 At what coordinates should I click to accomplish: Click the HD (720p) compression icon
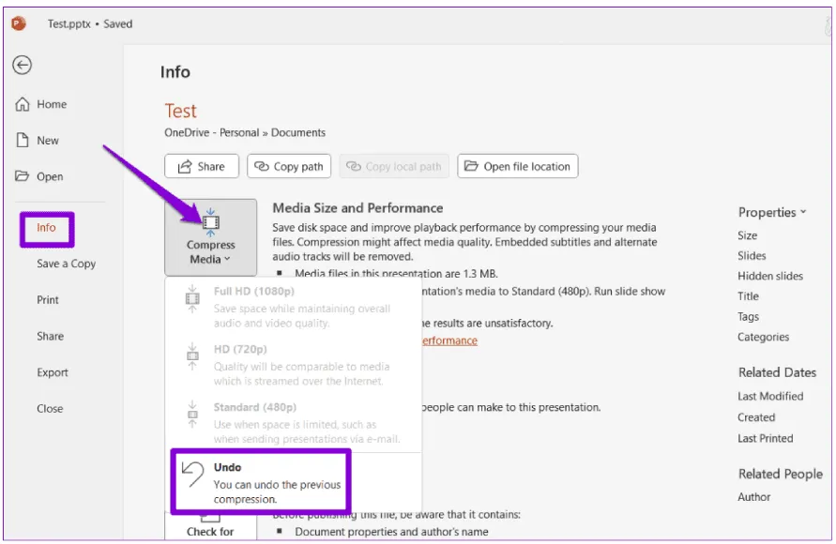(x=192, y=357)
